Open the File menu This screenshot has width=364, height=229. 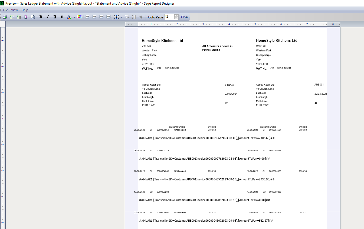(x=5, y=10)
